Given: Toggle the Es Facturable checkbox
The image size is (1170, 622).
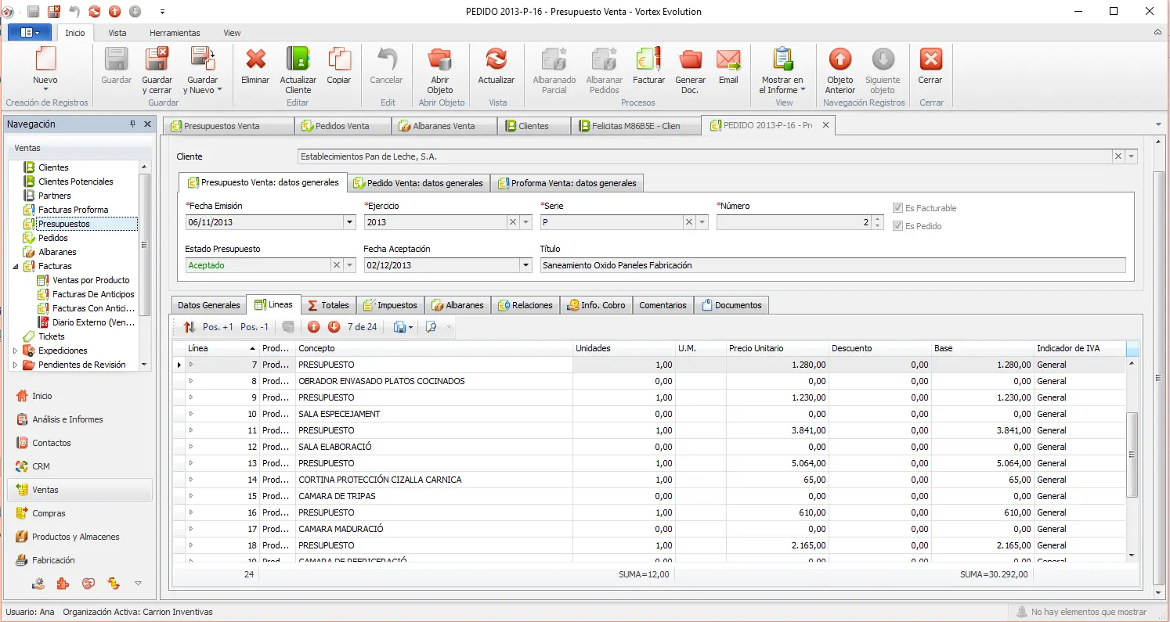Looking at the screenshot, I should (x=898, y=208).
